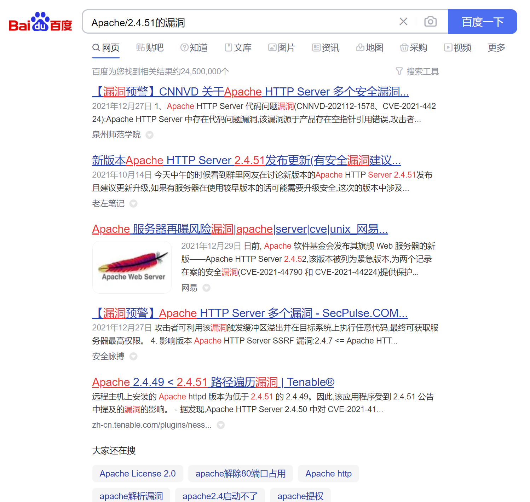The height and width of the screenshot is (502, 530).
Task: Open image search via camera icon
Action: click(x=430, y=22)
